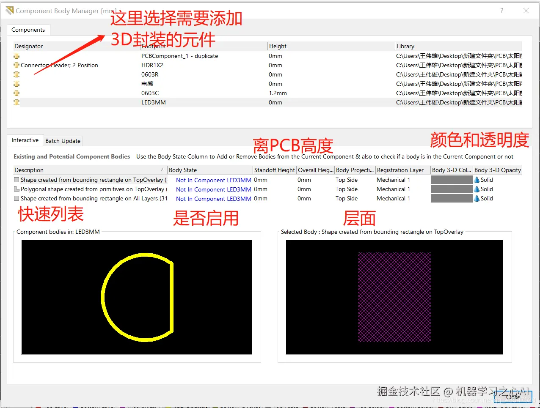Click the component icon of the PCBComponent_1 - duplicate row
This screenshot has height=408, width=540.
click(17, 56)
